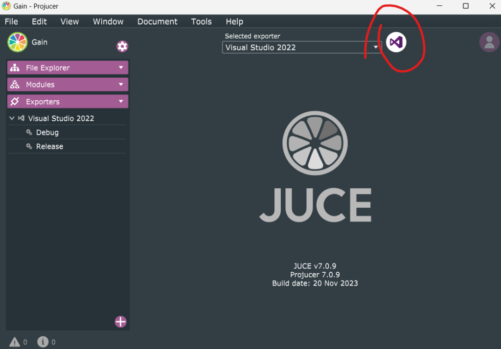Viewport: 501px width, 349px height.
Task: Collapse the Exporters panel arrow
Action: (x=121, y=101)
